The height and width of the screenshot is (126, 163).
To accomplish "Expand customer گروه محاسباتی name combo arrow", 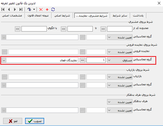I will point(4,37).
